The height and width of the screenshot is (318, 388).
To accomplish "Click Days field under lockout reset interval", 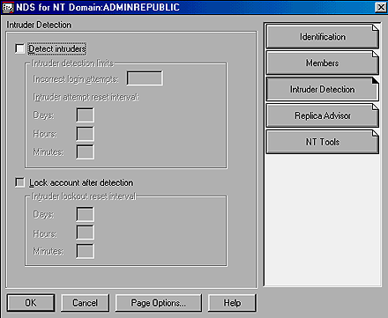I will (86, 214).
